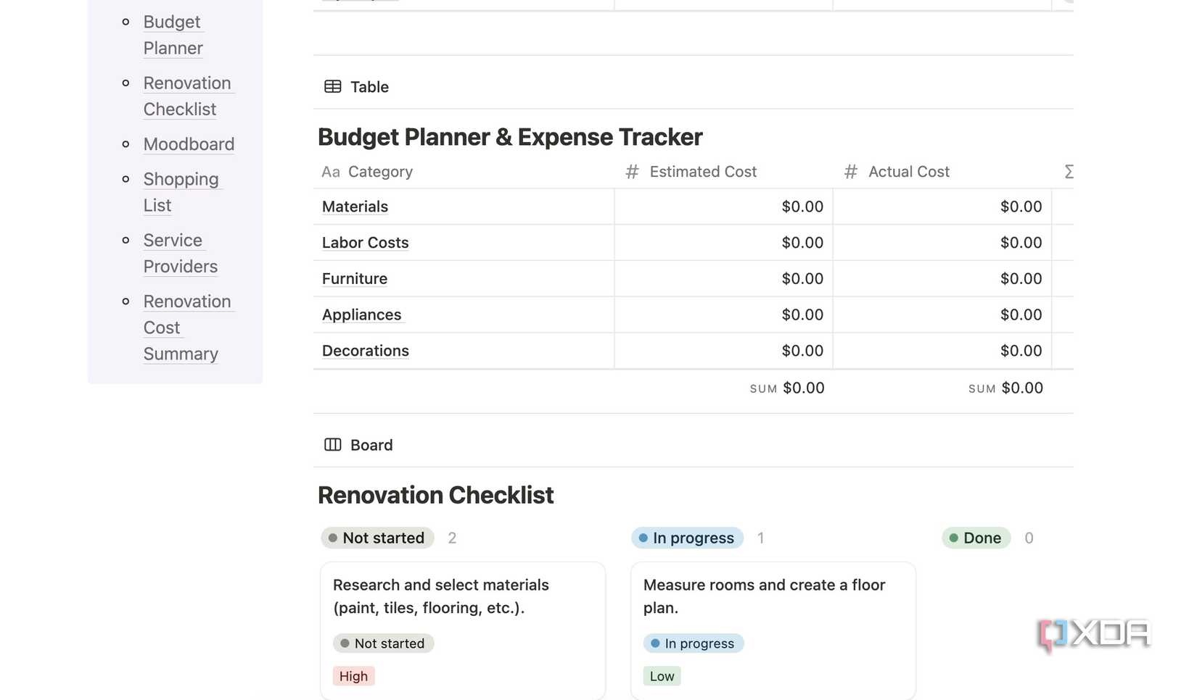Open the Budget Planner sidebar link
Image resolution: width=1197 pixels, height=700 pixels.
(x=173, y=35)
